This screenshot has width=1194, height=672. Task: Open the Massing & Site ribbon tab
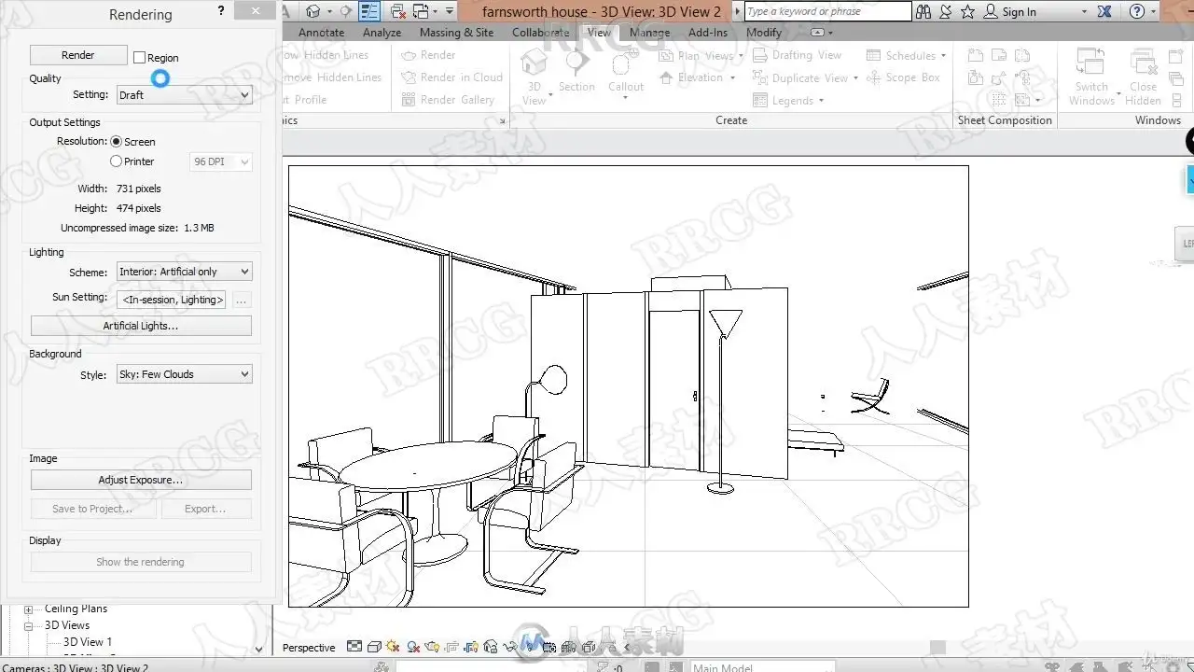pos(457,33)
